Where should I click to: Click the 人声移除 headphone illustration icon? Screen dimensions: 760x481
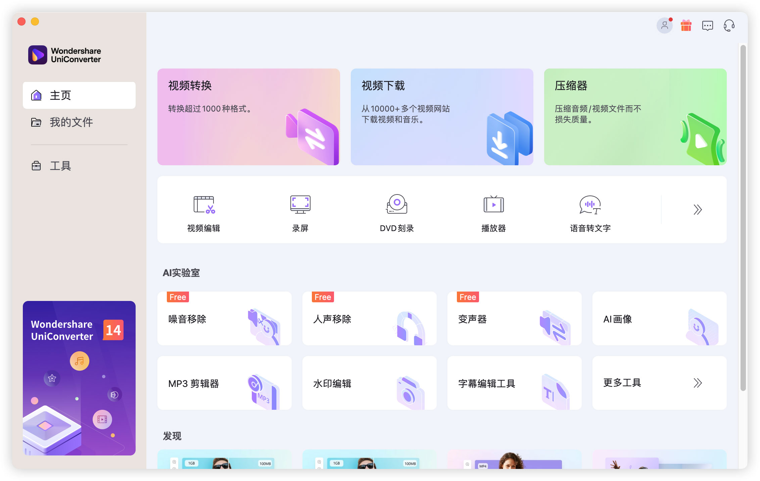click(409, 328)
